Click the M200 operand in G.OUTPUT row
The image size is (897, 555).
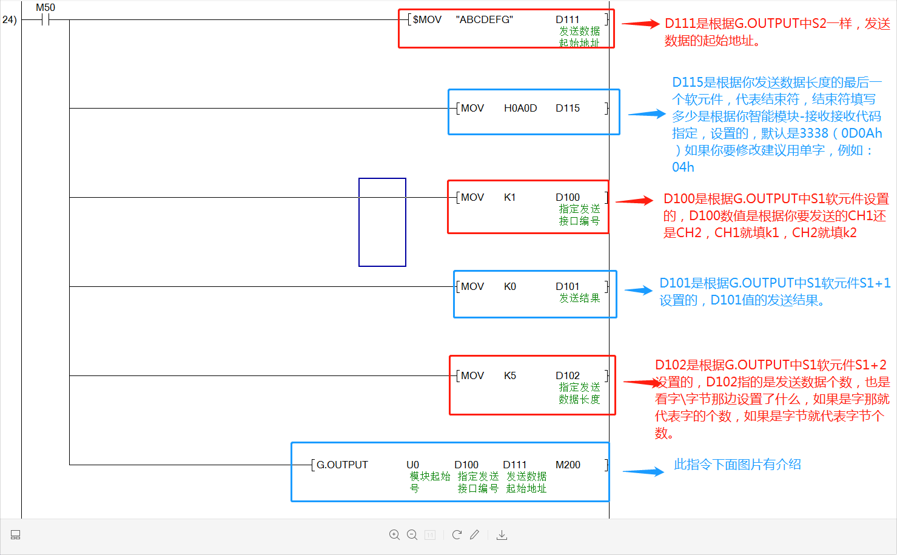pos(568,465)
